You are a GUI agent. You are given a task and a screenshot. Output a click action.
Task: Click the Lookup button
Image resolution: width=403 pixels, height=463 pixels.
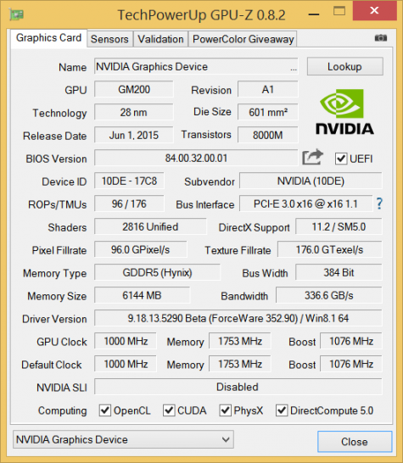pos(345,66)
